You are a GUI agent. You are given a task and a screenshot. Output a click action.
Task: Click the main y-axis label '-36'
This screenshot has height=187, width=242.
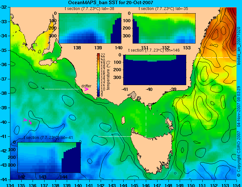(x=3, y=64)
